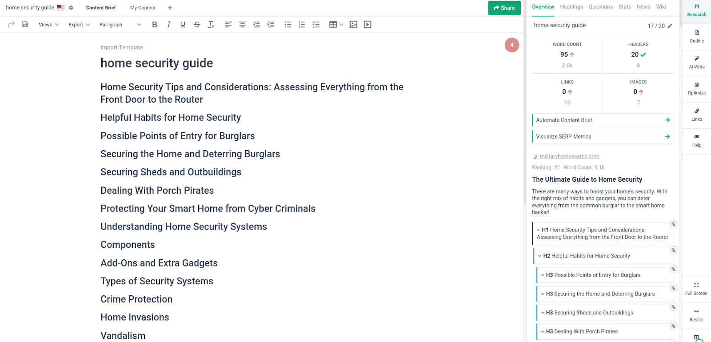
Task: Open the insert table dropdown
Action: point(336,24)
